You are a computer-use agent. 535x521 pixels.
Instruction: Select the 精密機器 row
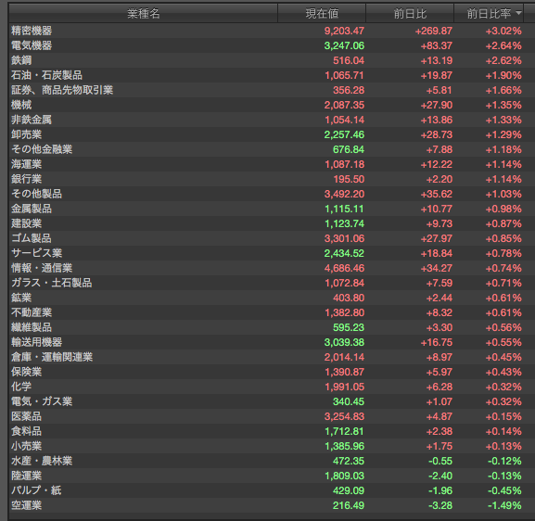pos(272,31)
